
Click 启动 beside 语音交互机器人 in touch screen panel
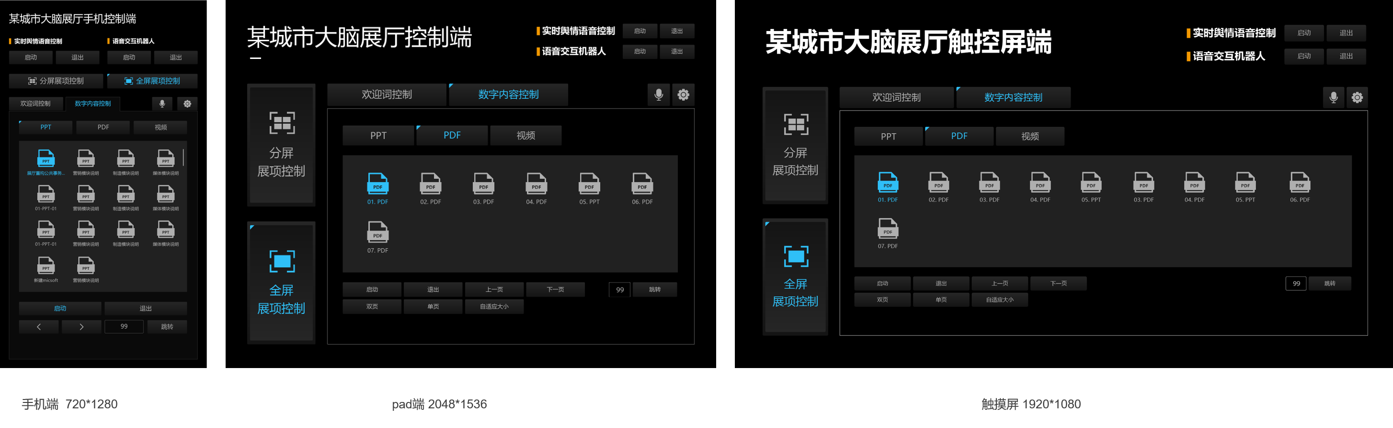tap(1305, 56)
